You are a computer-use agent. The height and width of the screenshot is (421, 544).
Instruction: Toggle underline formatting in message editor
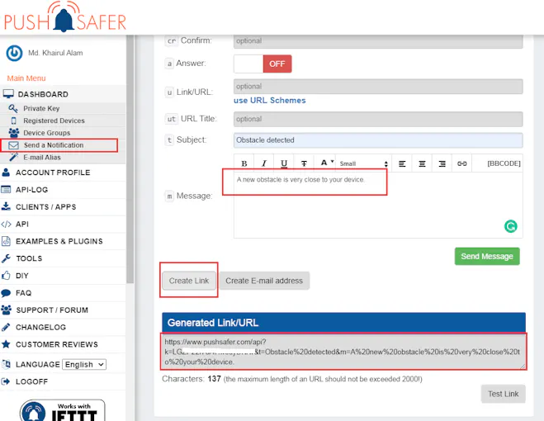point(284,163)
